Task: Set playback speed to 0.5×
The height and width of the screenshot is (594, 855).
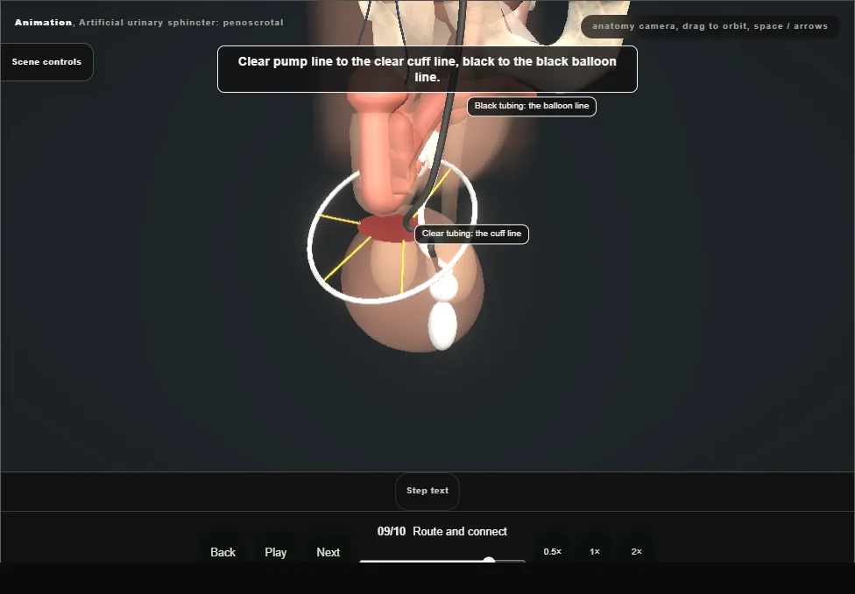Action: coord(553,551)
